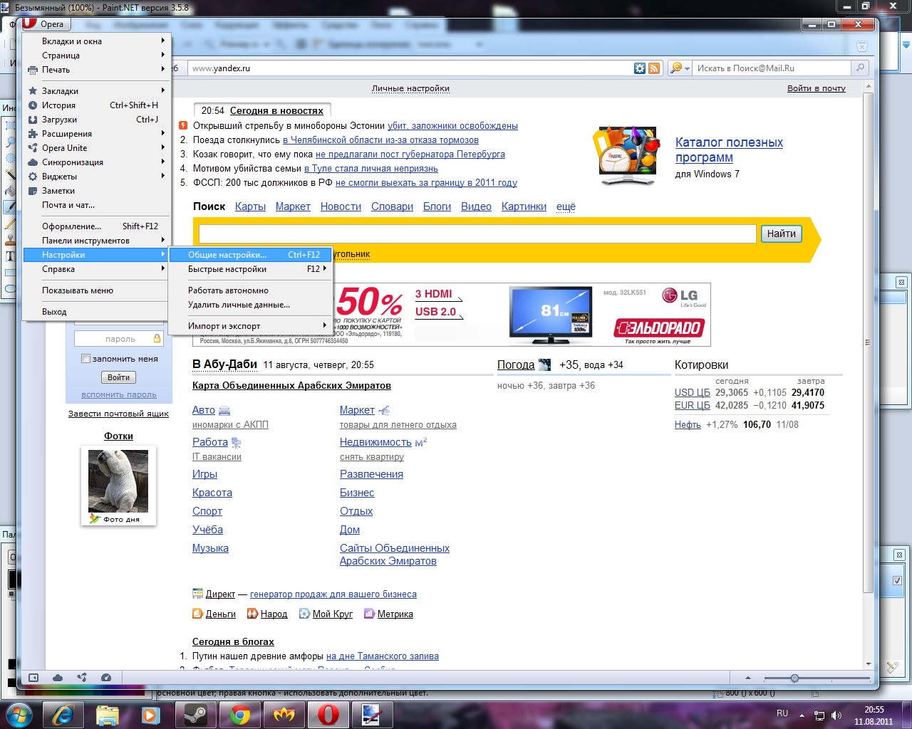The width and height of the screenshot is (912, 729).
Task: Click the yellow 'Найти' search button
Action: [x=782, y=234]
